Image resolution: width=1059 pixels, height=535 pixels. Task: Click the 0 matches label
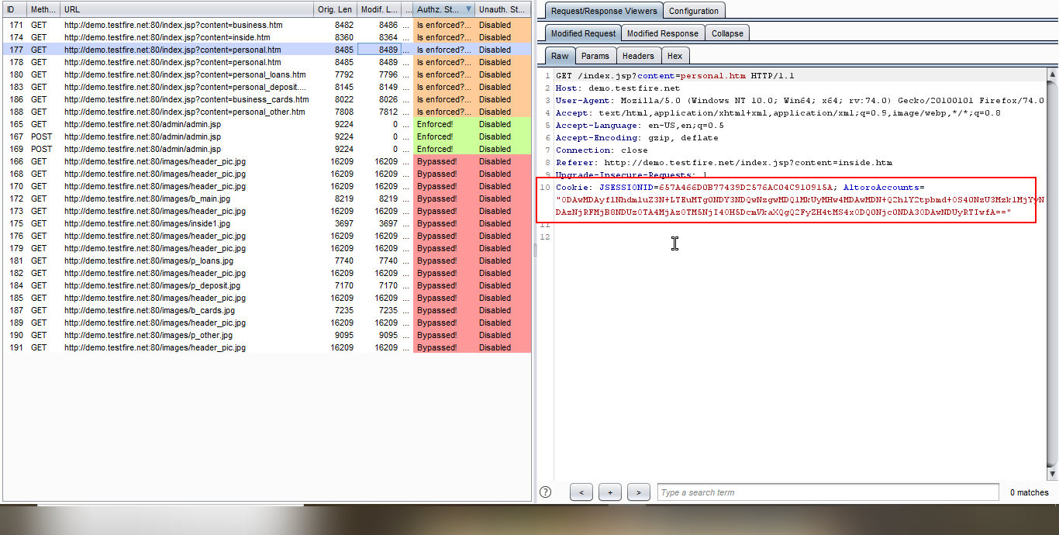1029,492
